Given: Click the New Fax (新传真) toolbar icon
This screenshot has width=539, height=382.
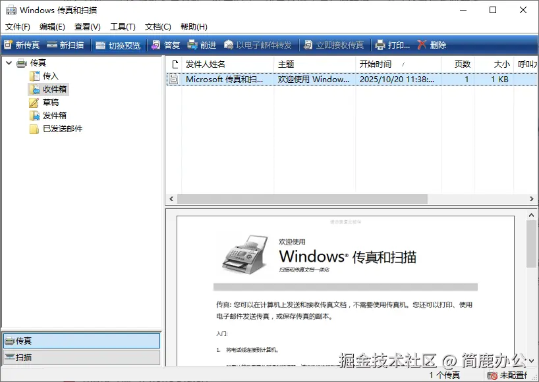Looking at the screenshot, I should point(9,45).
